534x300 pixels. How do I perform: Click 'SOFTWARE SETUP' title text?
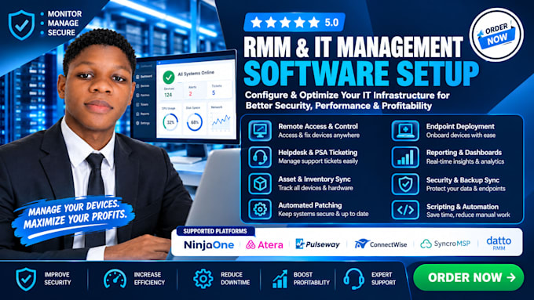(x=361, y=74)
